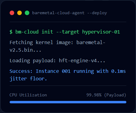
Task: Click the title 'baremetal-cloud-agent --deploy'
Action: (70, 13)
